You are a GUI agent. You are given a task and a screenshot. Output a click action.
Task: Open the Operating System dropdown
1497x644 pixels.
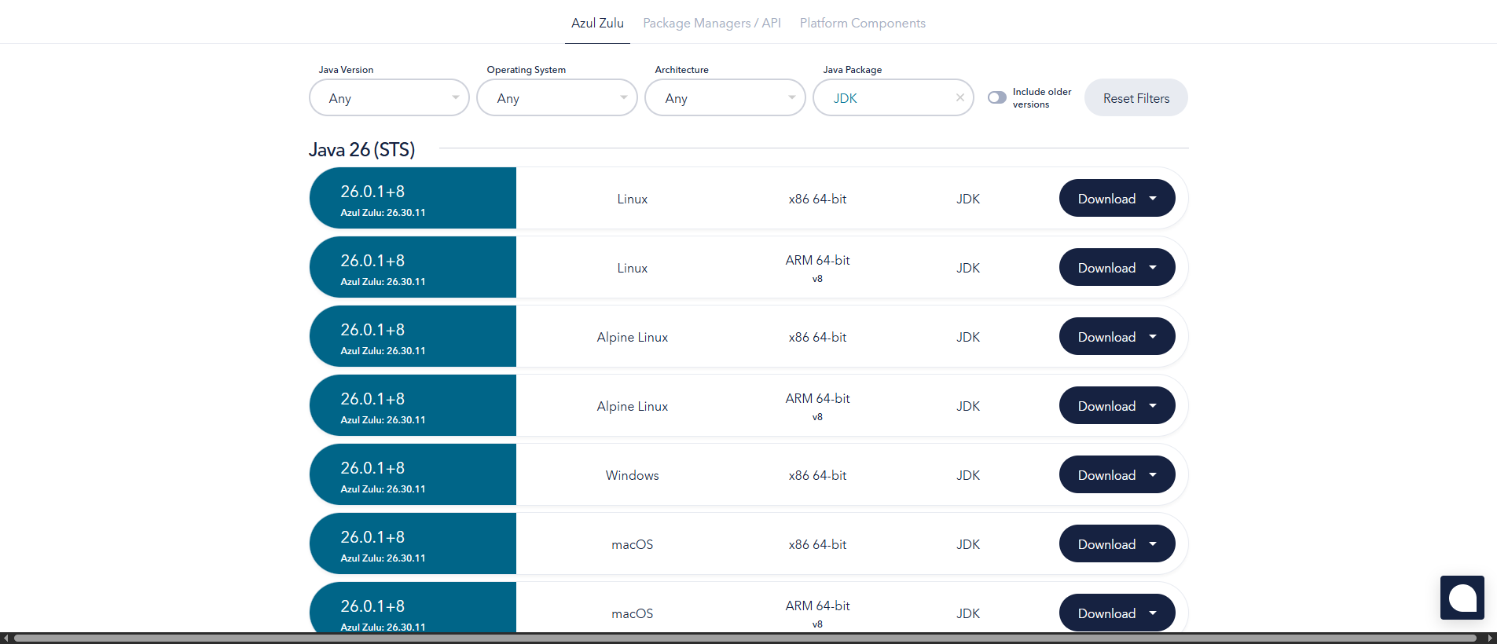[x=557, y=97]
